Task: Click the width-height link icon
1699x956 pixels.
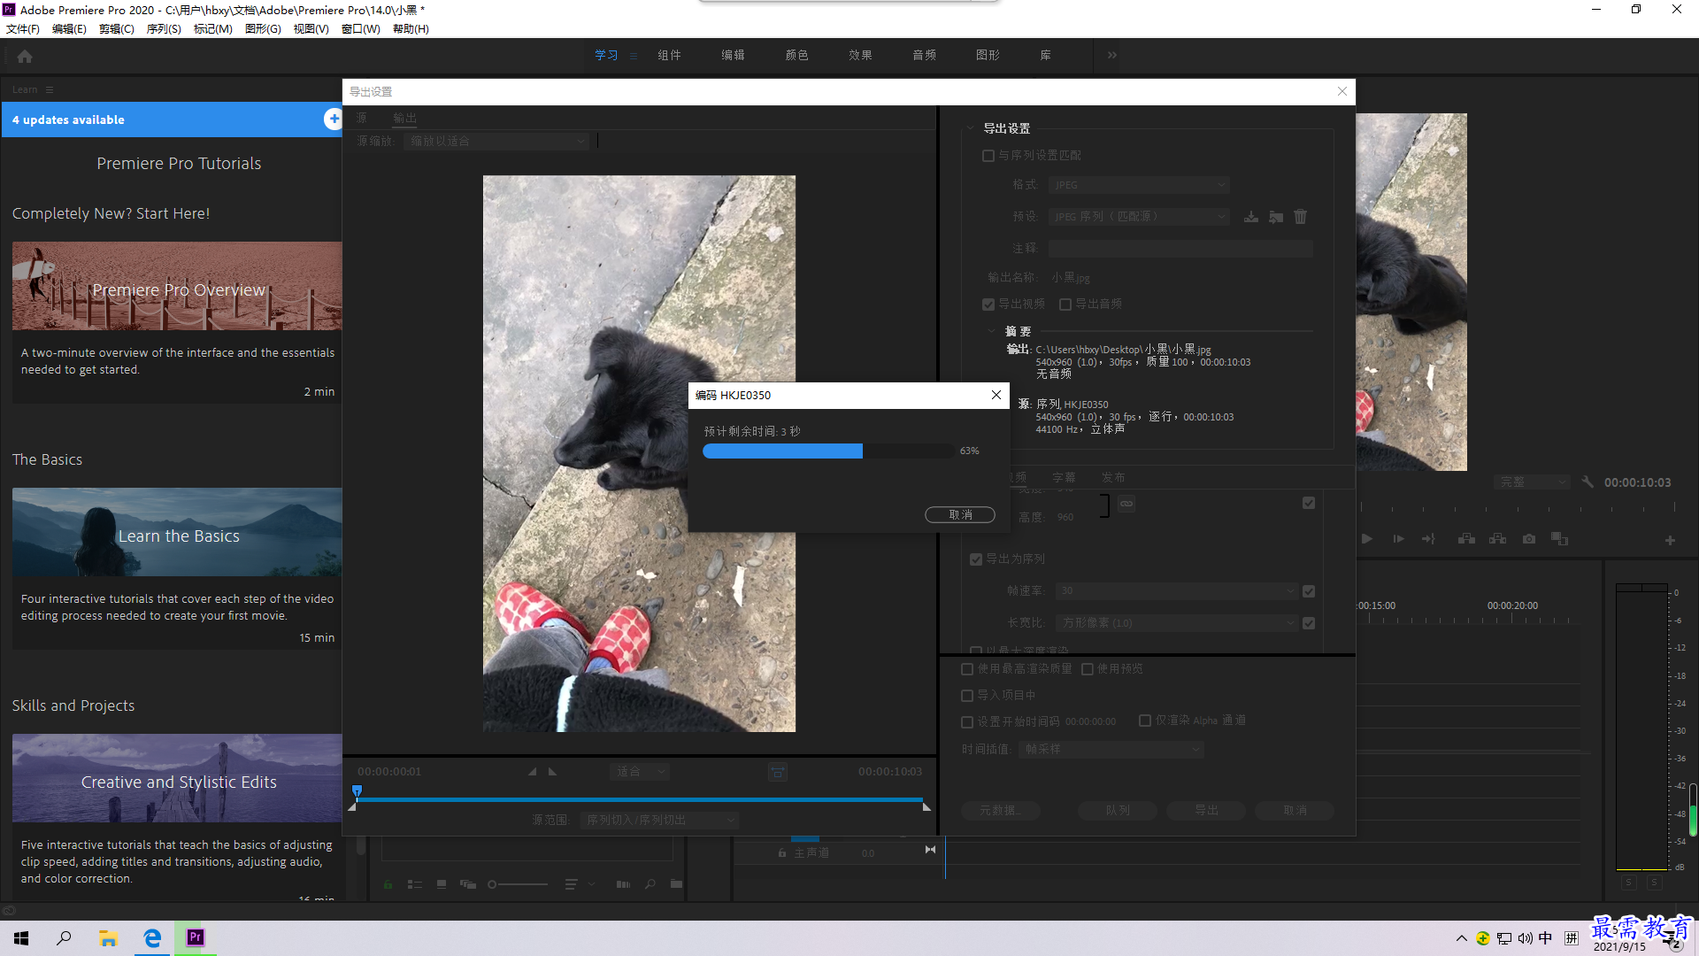Action: [1126, 504]
